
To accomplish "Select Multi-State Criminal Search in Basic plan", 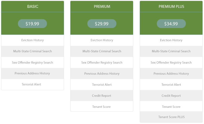I will [33, 51].
